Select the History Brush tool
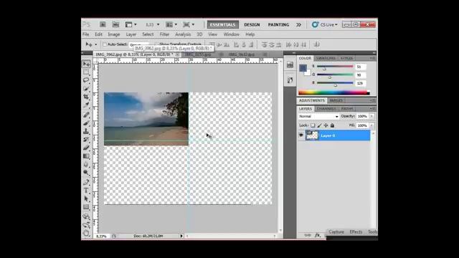This screenshot has width=459, height=258. coord(86,140)
